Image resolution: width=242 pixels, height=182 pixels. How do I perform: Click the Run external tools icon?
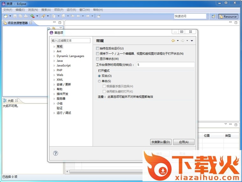coord(33,16)
